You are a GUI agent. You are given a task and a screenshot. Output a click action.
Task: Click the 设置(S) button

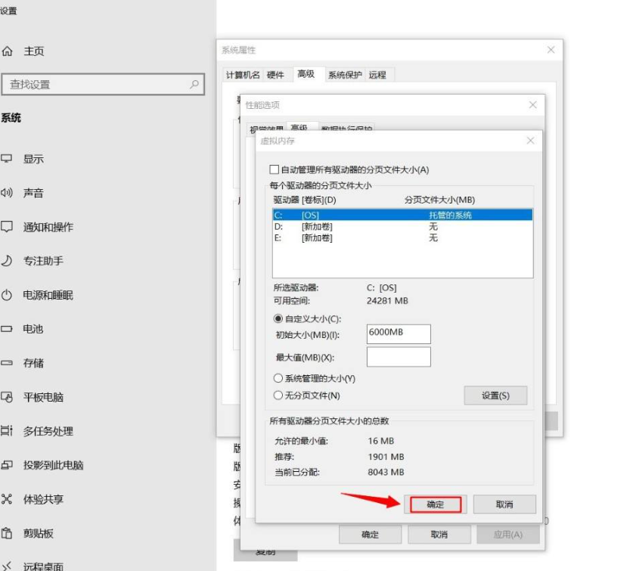click(495, 396)
